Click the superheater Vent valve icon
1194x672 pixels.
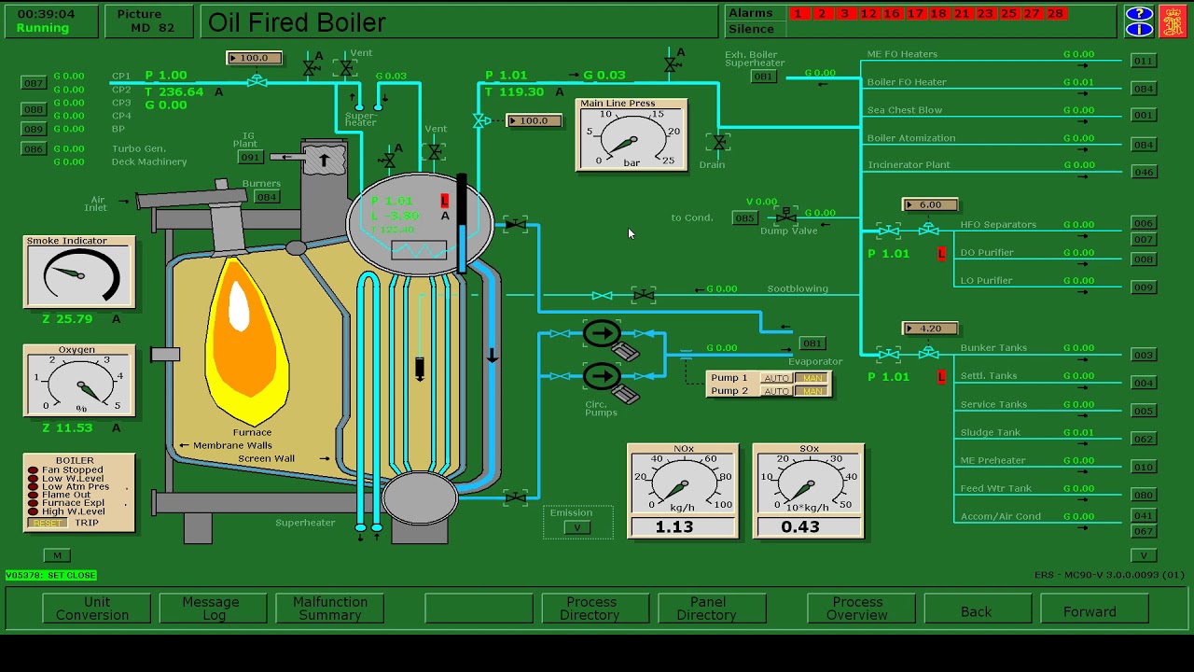click(x=346, y=68)
